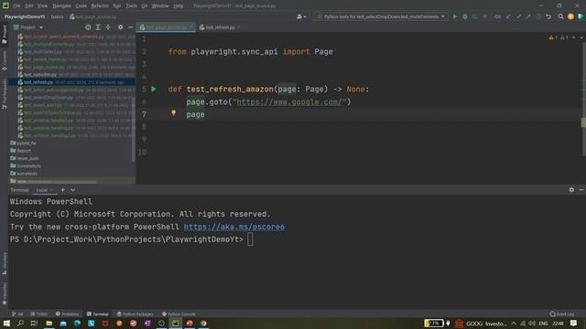Select test_multiSelect.py in project tree

43,52
